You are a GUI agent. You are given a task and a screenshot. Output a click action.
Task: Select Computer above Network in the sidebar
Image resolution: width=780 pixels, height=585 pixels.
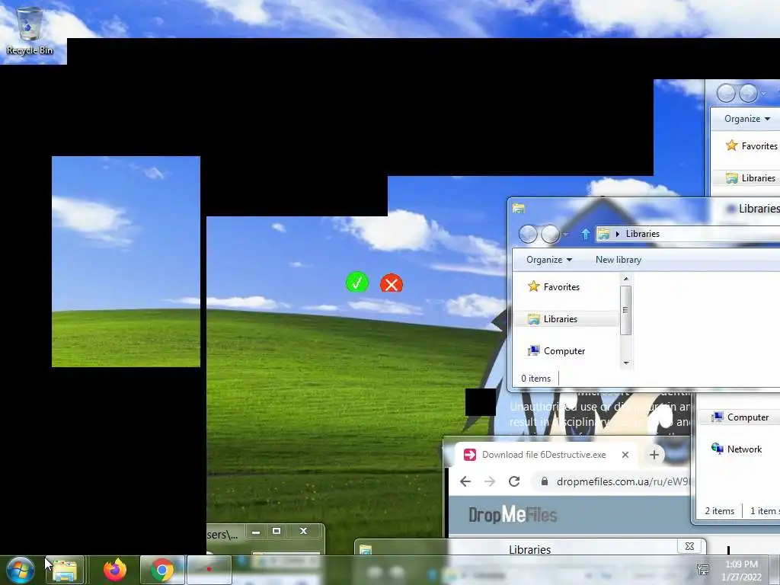pos(740,417)
